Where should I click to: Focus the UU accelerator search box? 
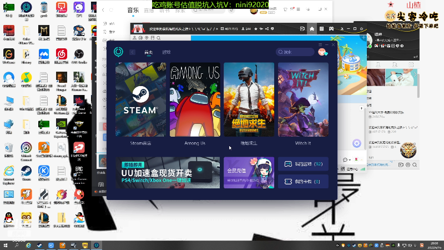(x=295, y=52)
